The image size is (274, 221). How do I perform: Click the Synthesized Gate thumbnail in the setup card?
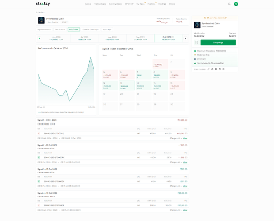[197, 25]
